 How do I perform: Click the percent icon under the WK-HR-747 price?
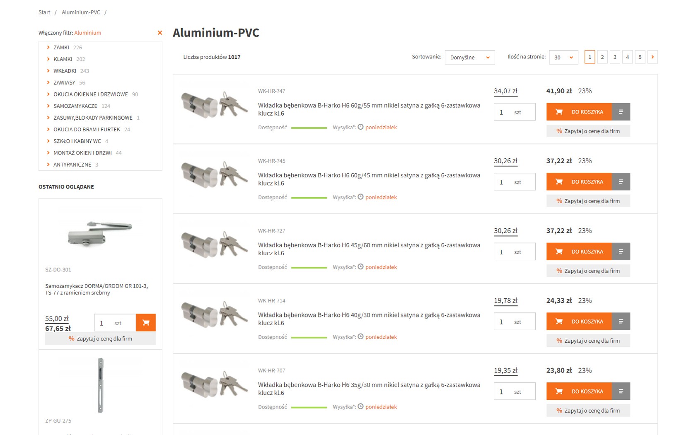coord(559,131)
